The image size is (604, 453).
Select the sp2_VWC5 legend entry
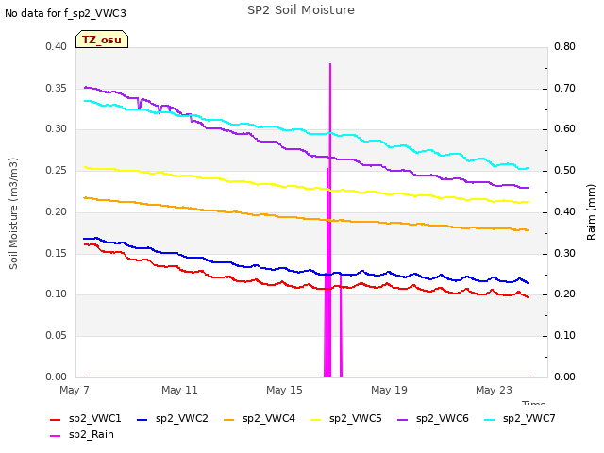tap(346, 418)
